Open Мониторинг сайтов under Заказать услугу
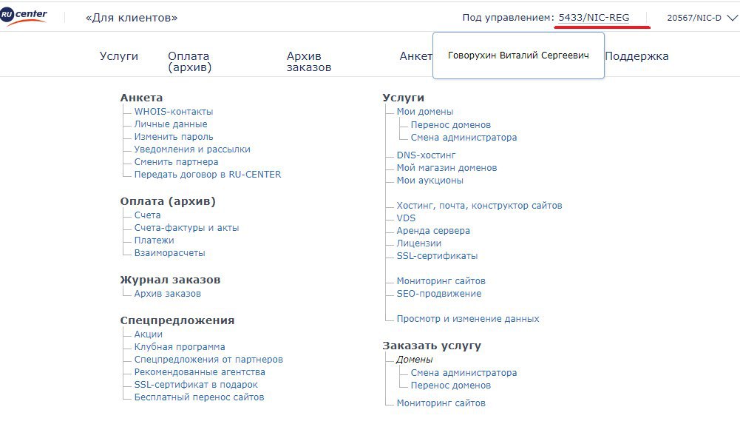Screen dimensions: 740x424 [x=441, y=403]
